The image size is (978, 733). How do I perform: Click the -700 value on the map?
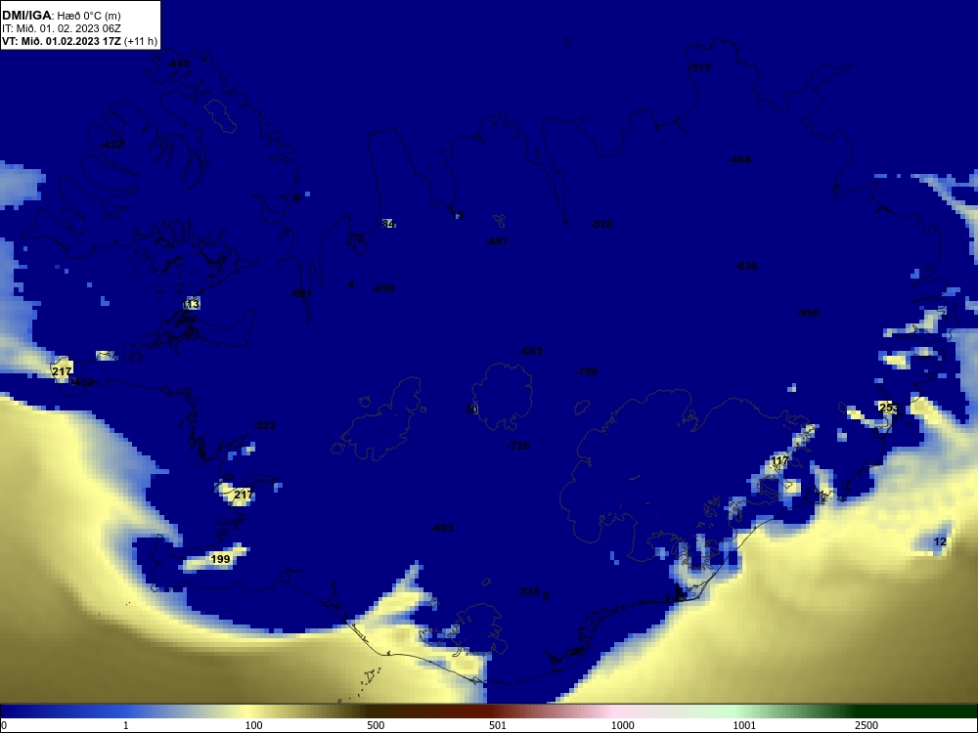point(587,371)
